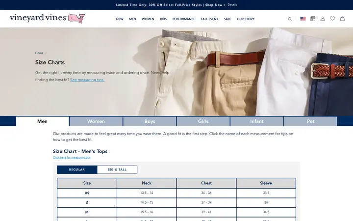Switch to the Pet size chart tab

(310, 121)
